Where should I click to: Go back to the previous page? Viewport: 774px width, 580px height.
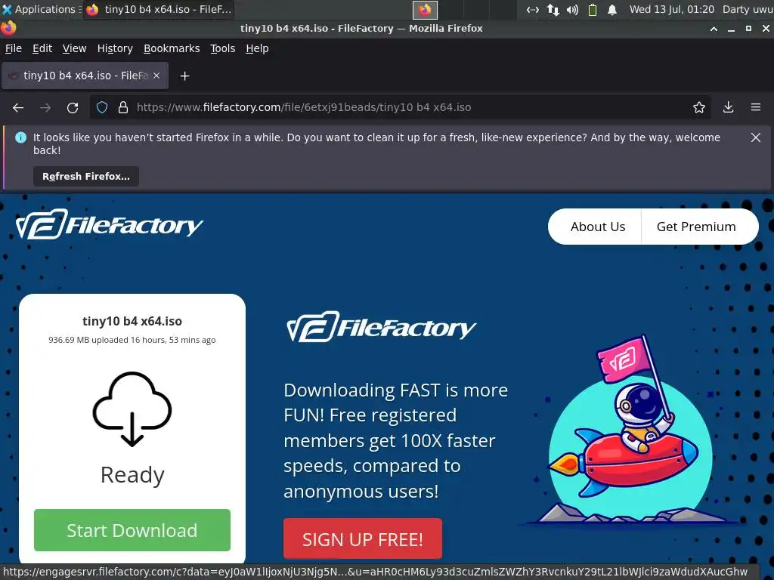tap(18, 107)
